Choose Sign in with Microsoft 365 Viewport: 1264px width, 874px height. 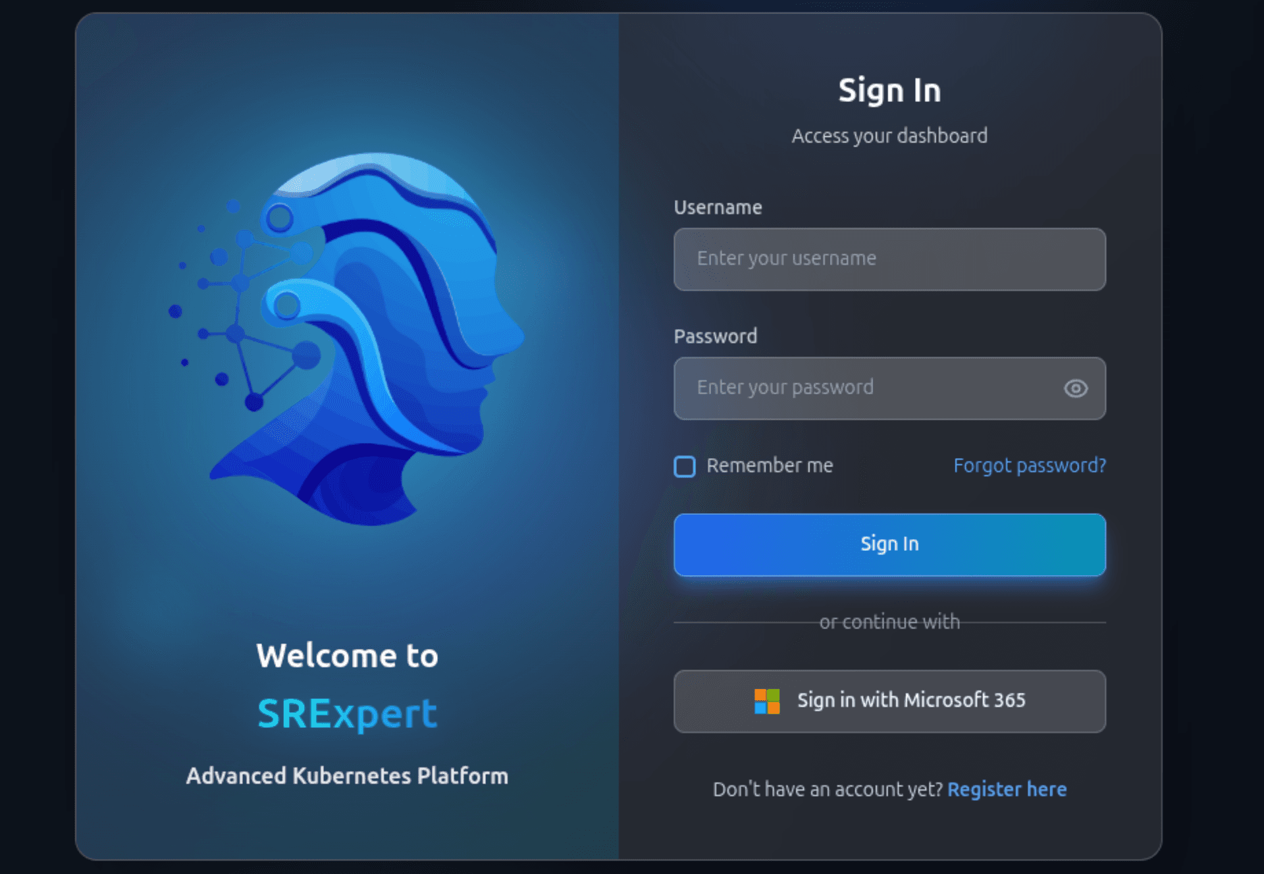click(x=889, y=702)
